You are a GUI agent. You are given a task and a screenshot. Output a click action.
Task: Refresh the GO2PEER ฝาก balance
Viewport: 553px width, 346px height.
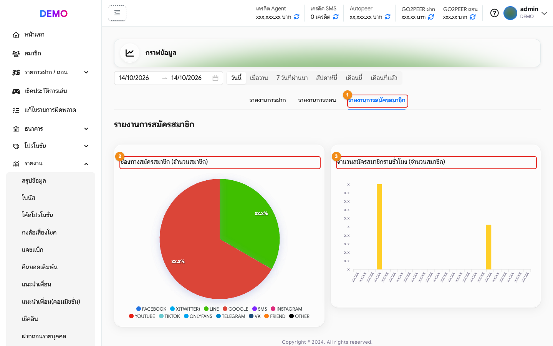click(431, 17)
